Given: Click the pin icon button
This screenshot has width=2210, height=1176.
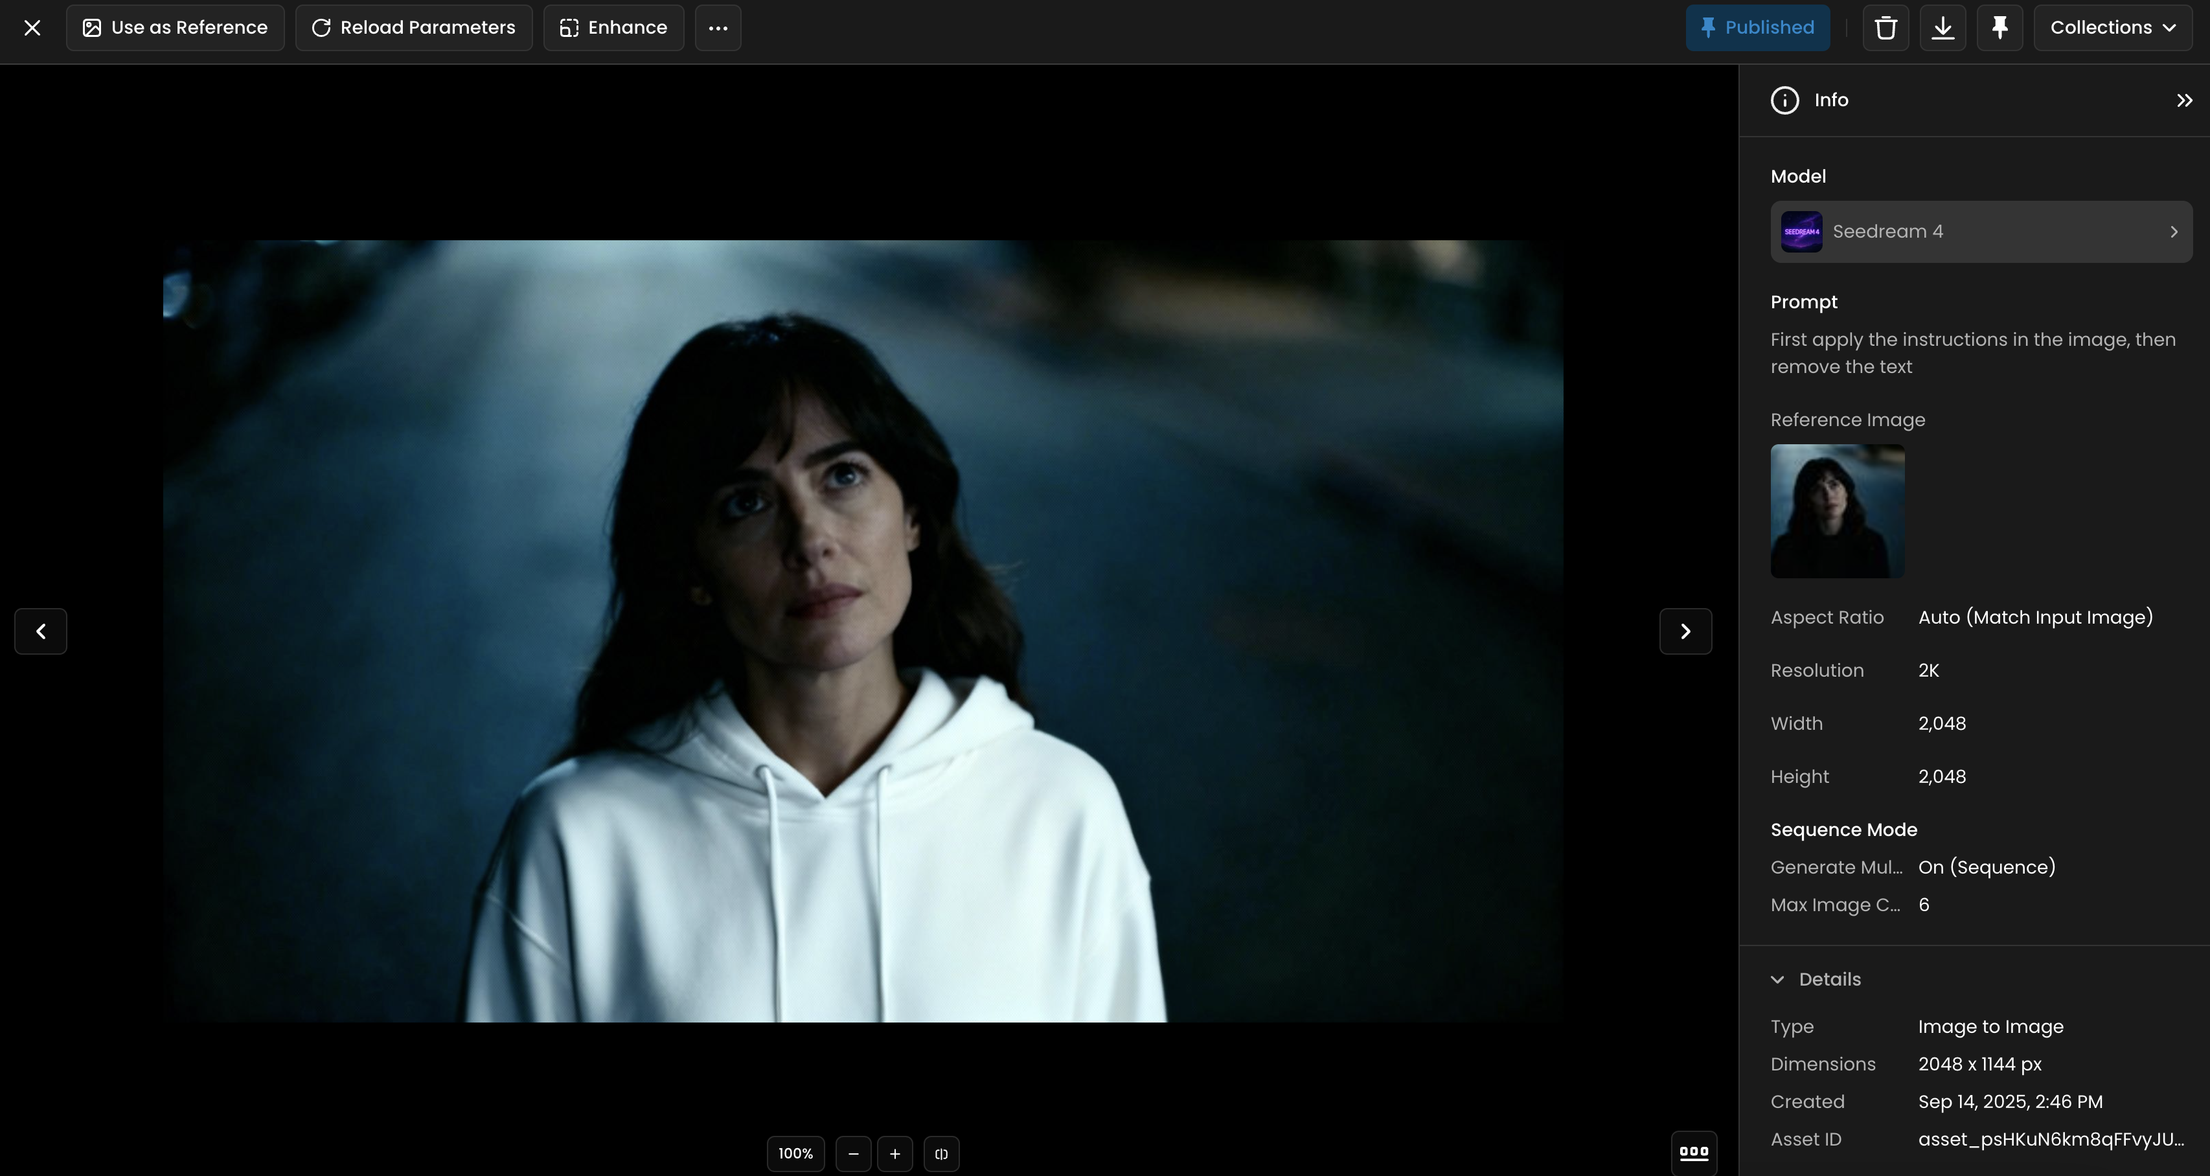Looking at the screenshot, I should tap(1999, 27).
